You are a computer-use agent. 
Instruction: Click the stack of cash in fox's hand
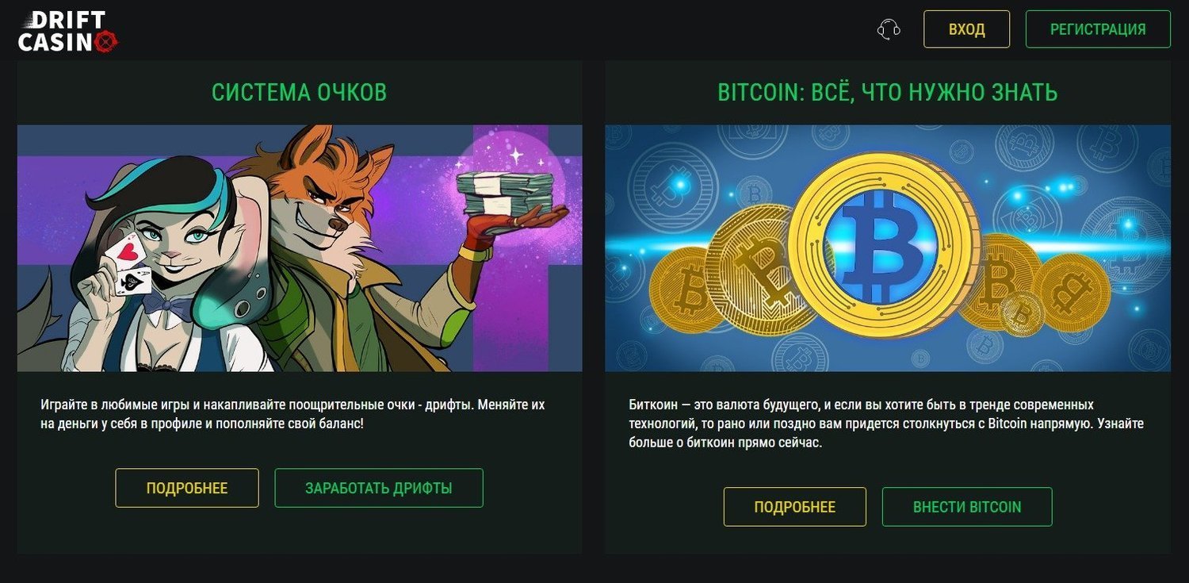503,193
